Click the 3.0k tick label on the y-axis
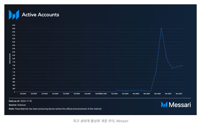200x124 pixels. tap(14, 42)
